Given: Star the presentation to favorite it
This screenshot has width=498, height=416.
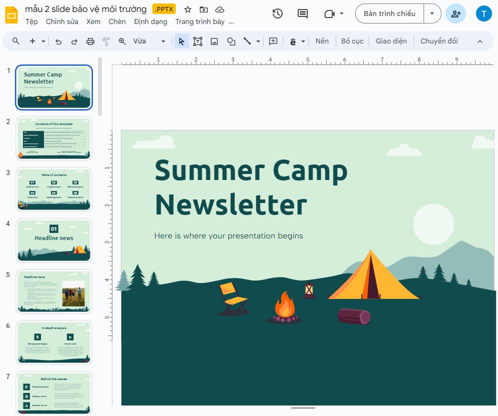Looking at the screenshot, I should coord(187,9).
